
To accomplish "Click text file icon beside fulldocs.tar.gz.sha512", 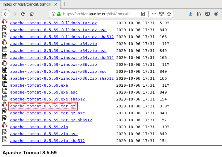I will pyautogui.click(x=5, y=35).
